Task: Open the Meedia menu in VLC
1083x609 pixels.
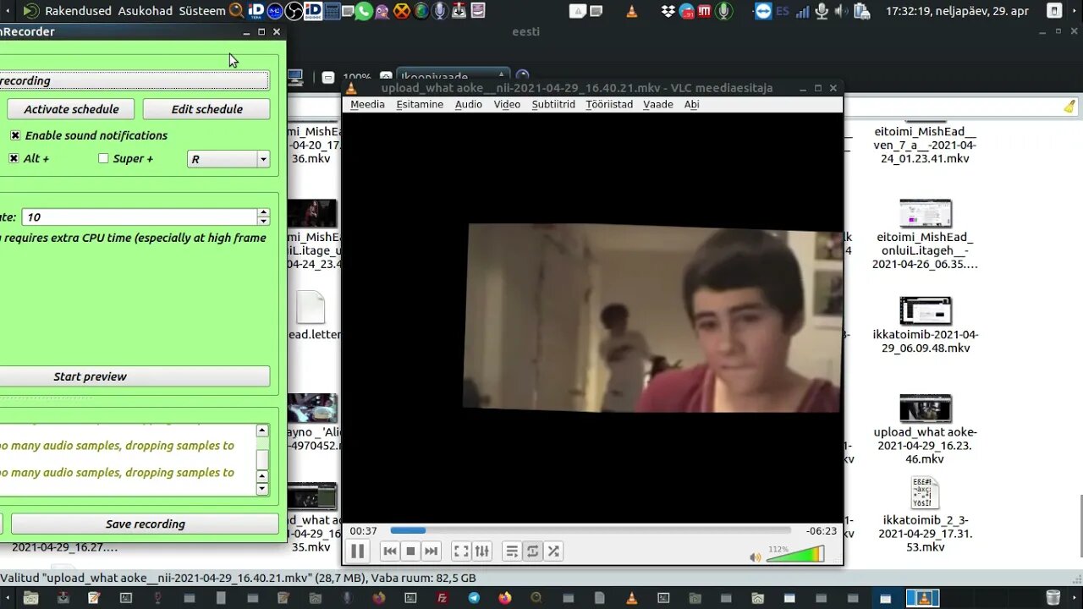Action: pyautogui.click(x=367, y=104)
